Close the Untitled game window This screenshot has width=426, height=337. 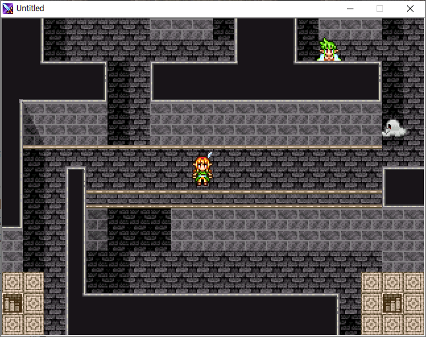coord(410,9)
